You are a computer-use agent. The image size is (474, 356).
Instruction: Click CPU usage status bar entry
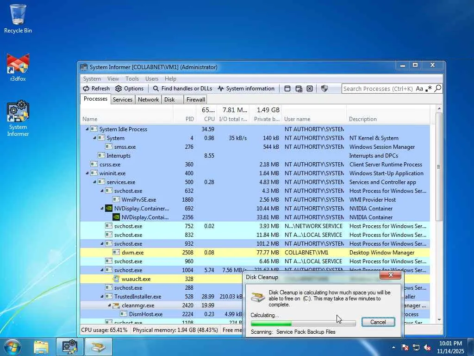(x=104, y=330)
